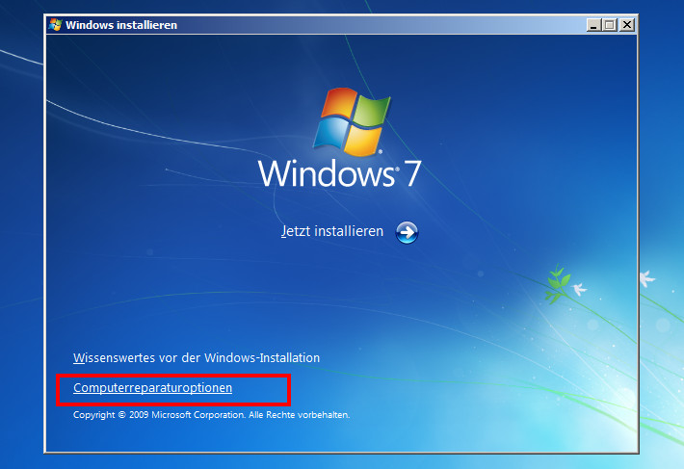Screen dimensions: 684x469
Task: Open Computerreparaturoptionen link
Action: click(x=152, y=387)
